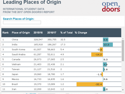125x94 pixels.
Task: Click the scrollbar down arrow
Action: click(123, 90)
